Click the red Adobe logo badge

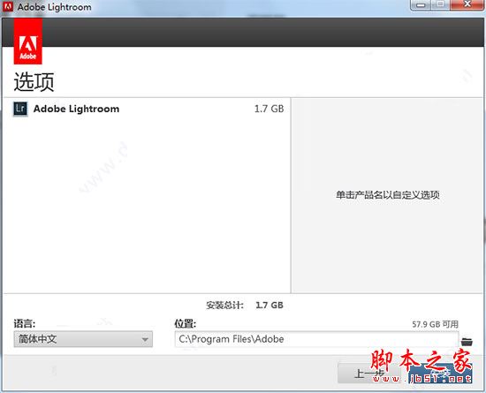tap(28, 42)
